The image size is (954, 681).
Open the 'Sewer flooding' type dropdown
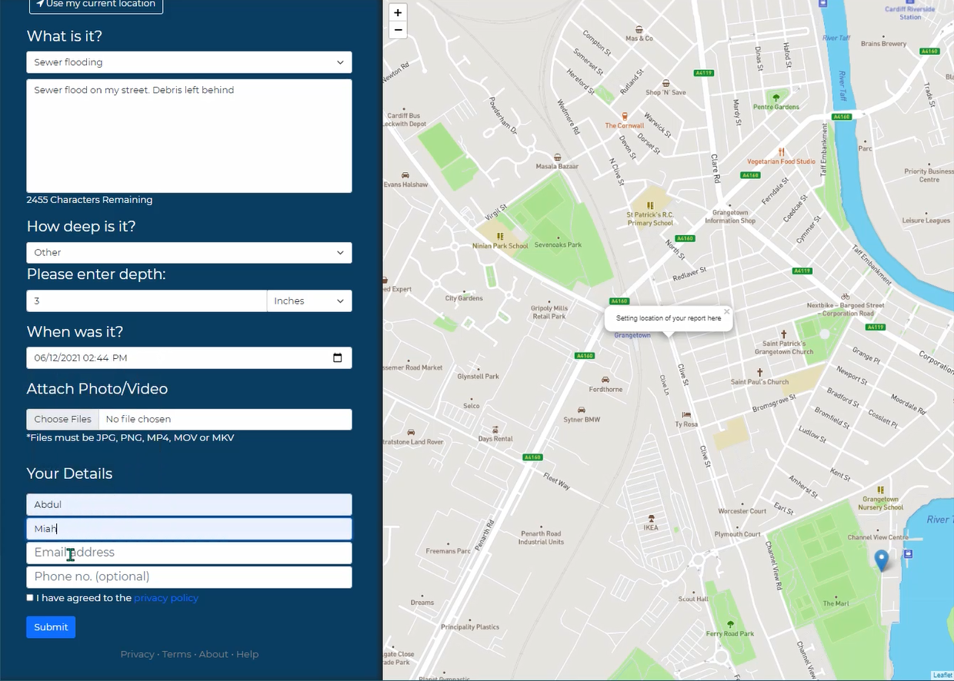point(188,62)
